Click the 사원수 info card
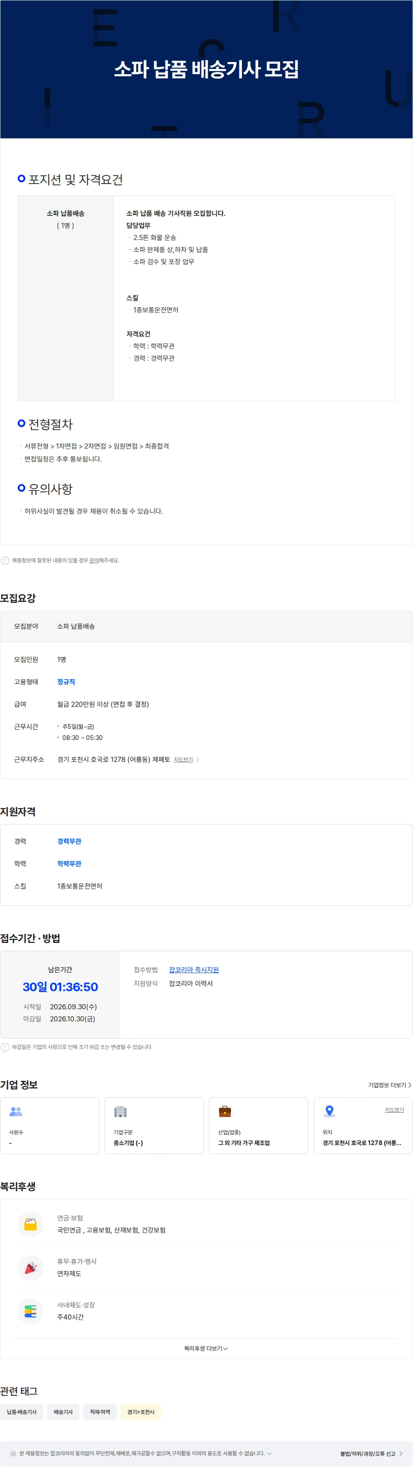413x1467 pixels. tap(49, 1126)
